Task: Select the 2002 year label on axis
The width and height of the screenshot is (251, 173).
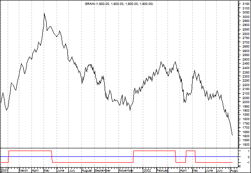Action: 147,171
